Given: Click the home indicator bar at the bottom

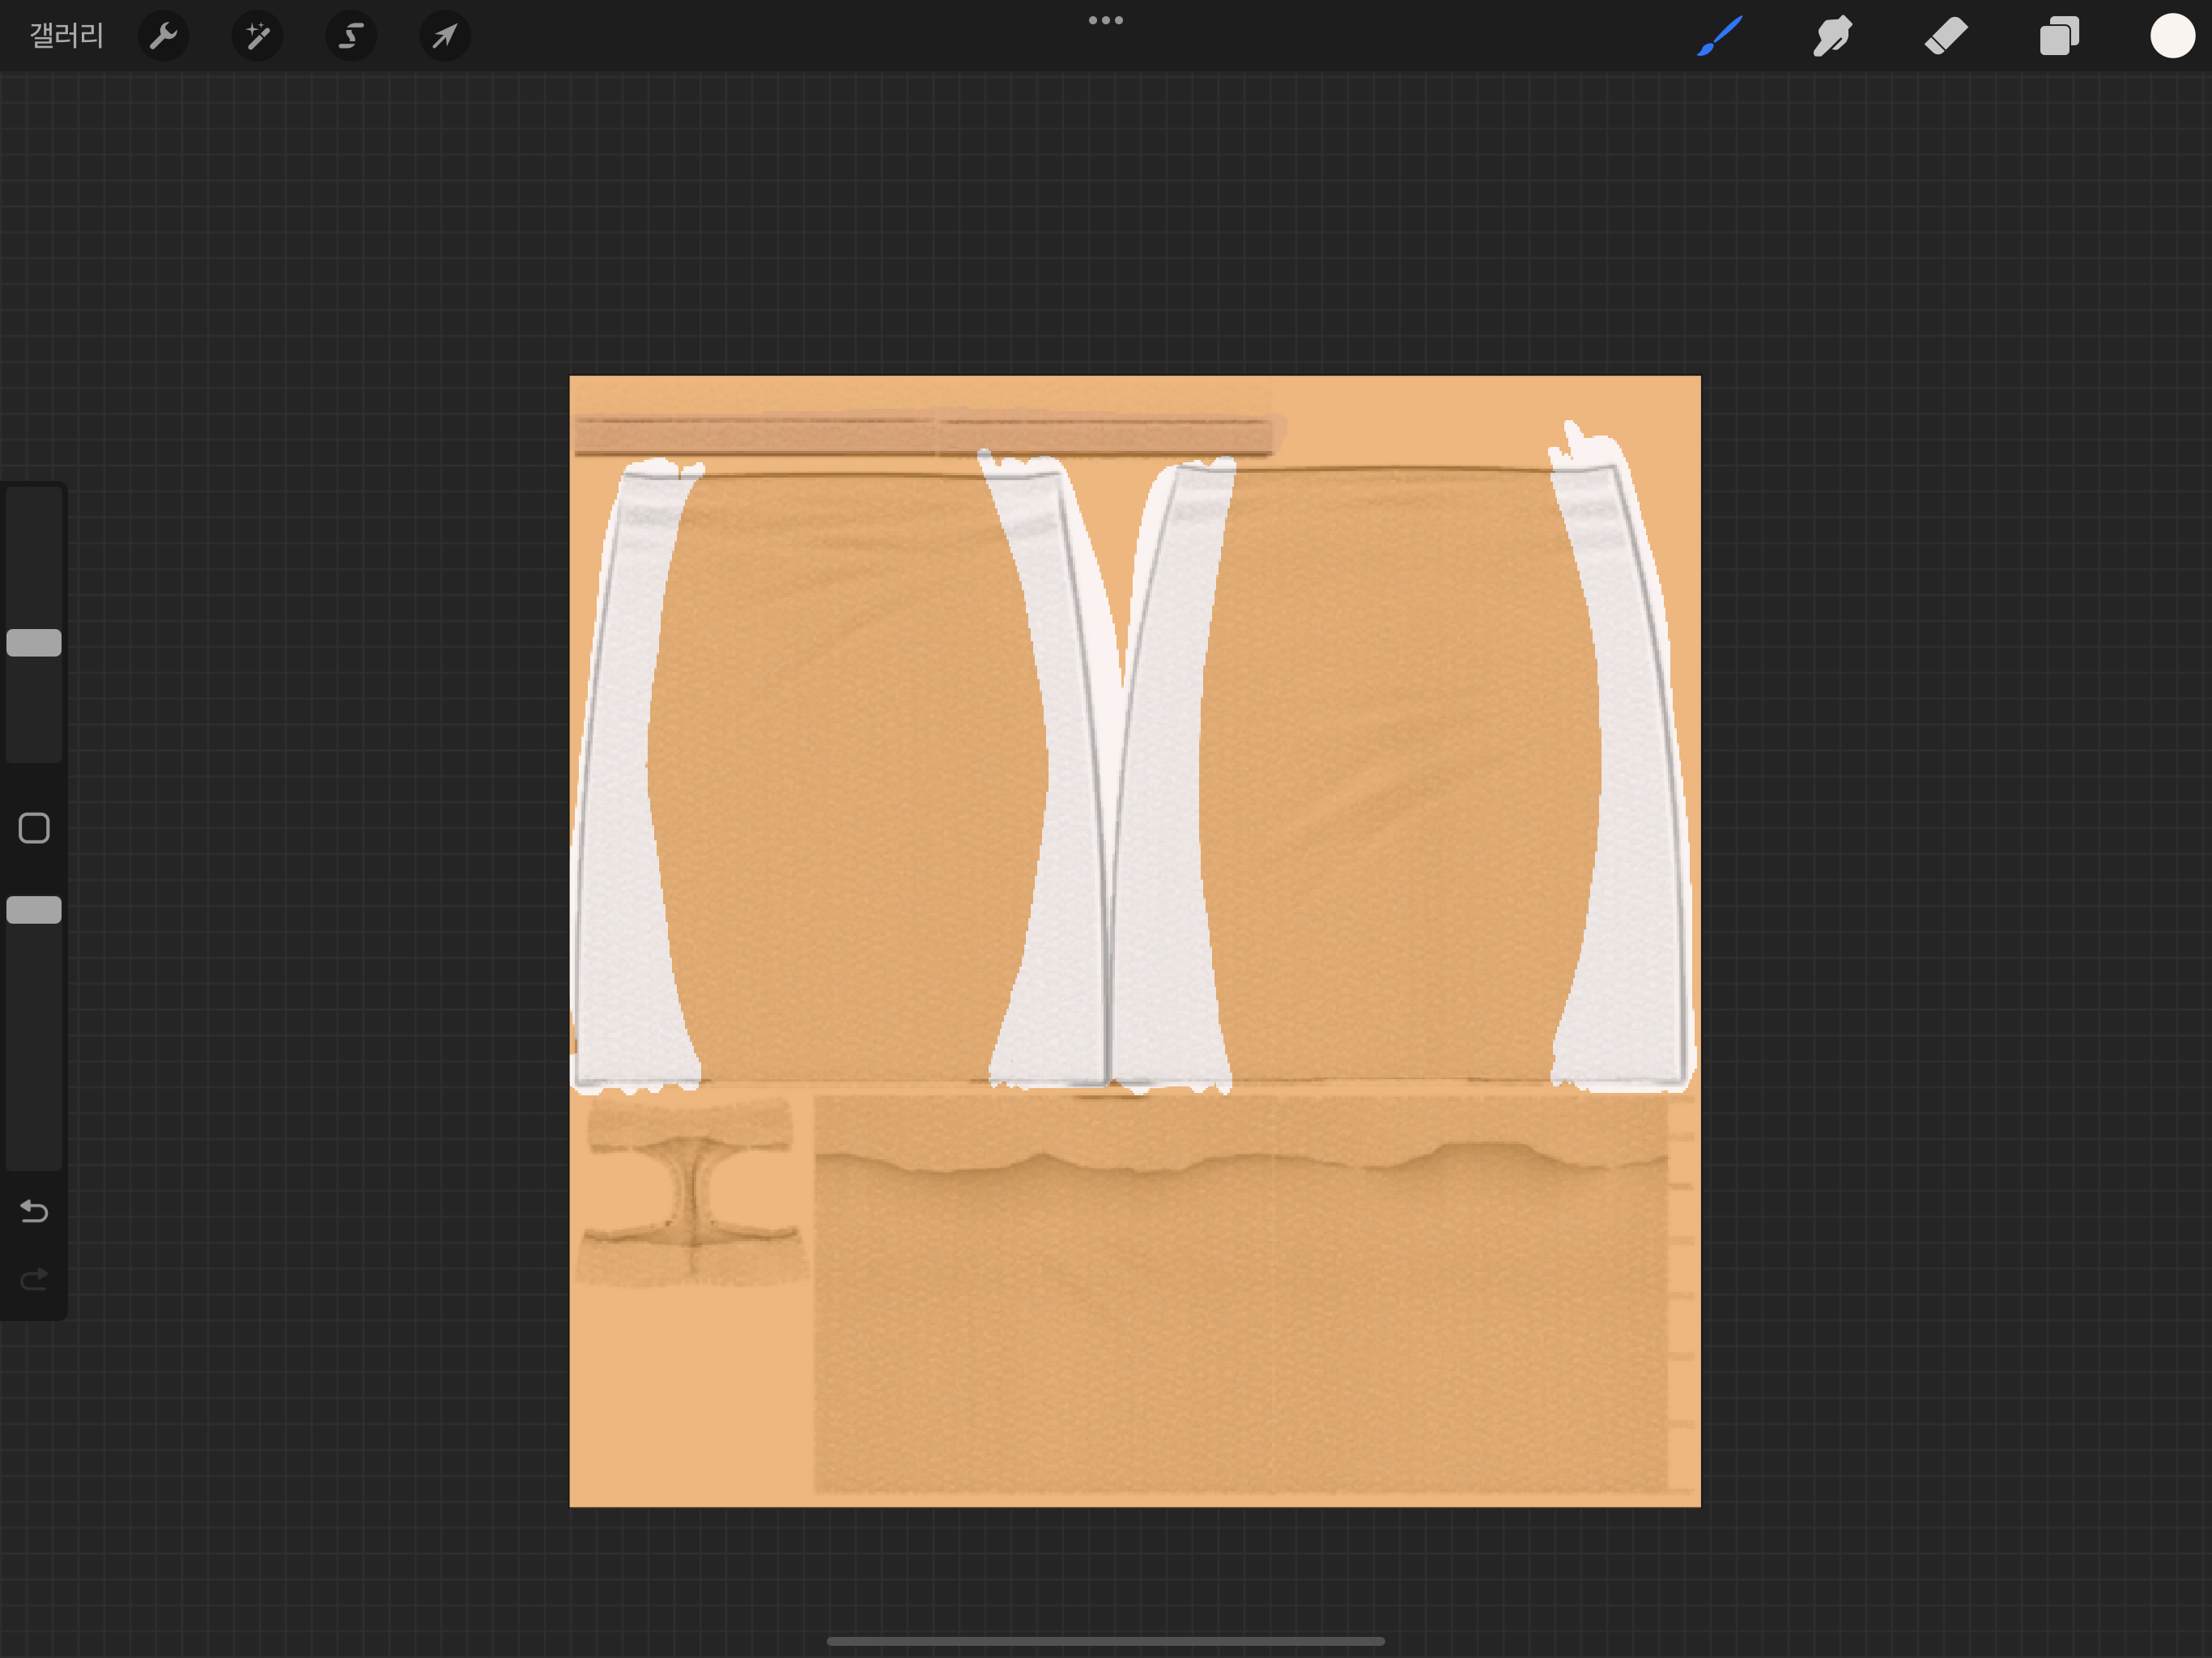Looking at the screenshot, I should point(1106,1641).
